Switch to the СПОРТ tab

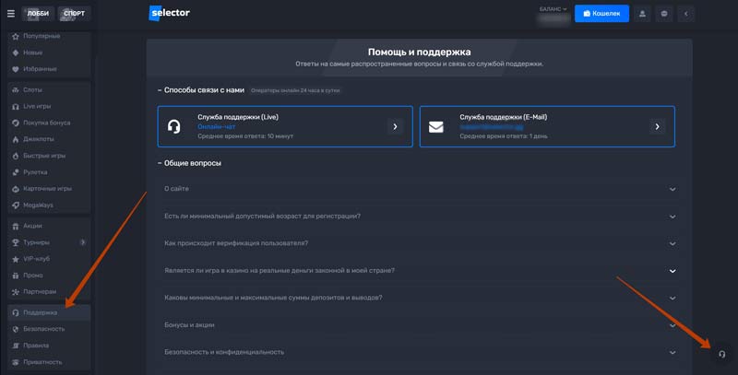click(x=75, y=14)
